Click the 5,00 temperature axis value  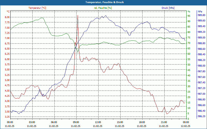[x=7, y=80]
